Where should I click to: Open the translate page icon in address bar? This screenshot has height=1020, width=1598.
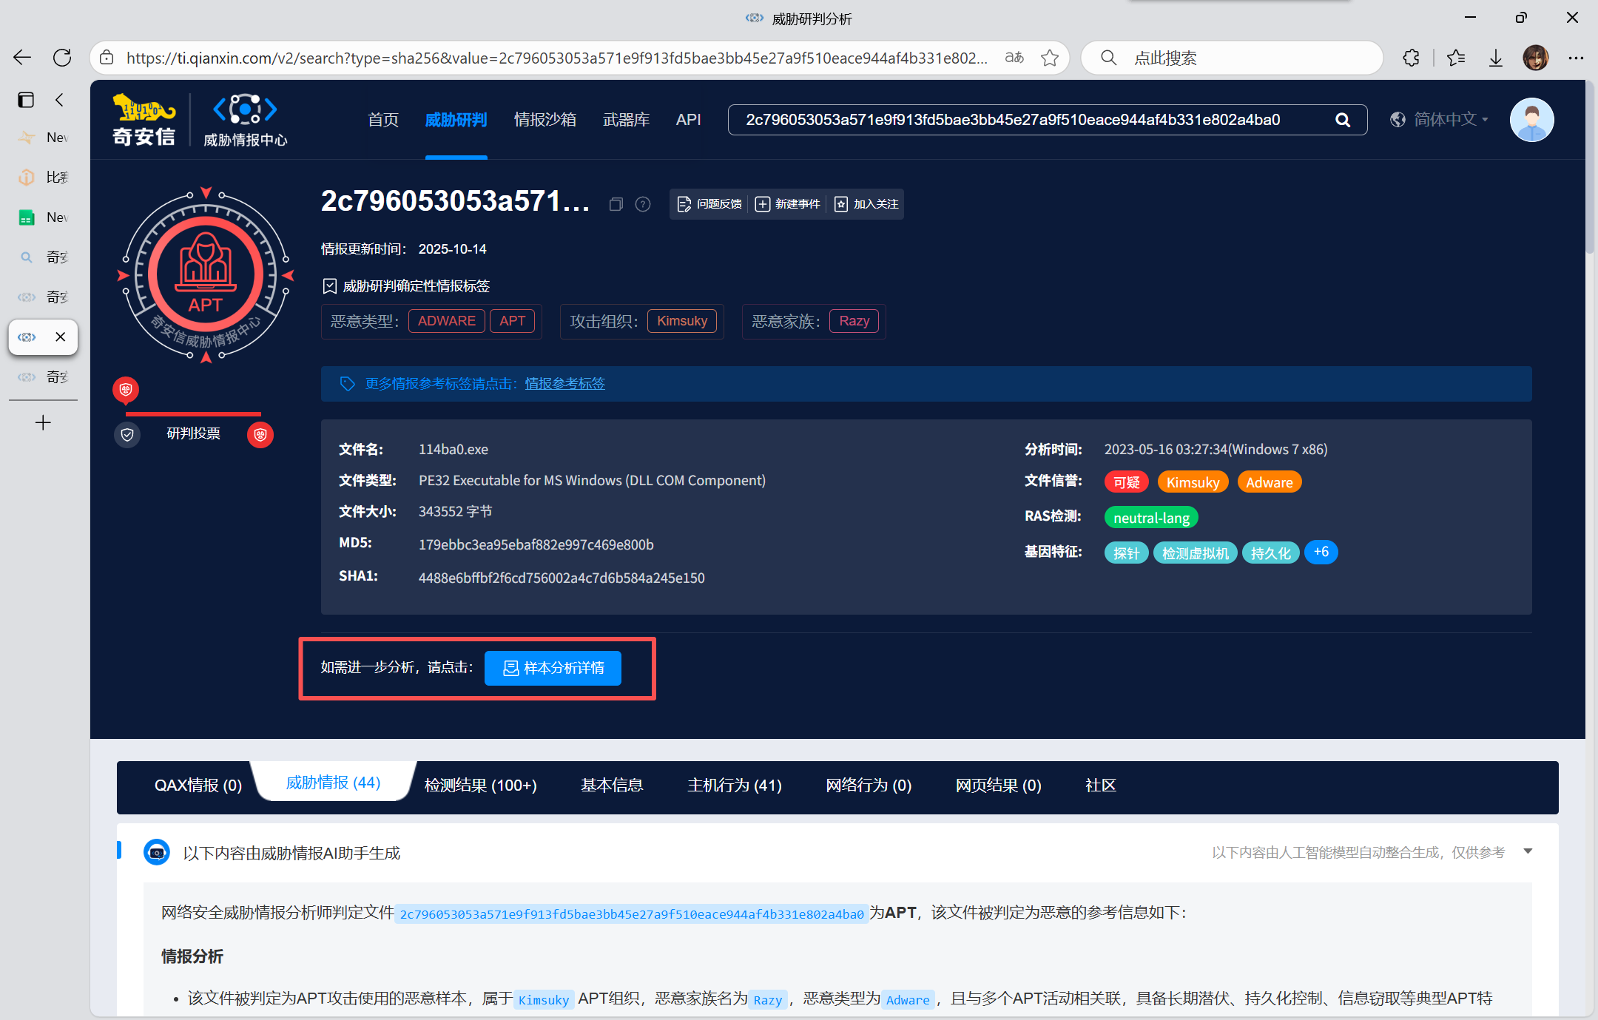pyautogui.click(x=1014, y=58)
